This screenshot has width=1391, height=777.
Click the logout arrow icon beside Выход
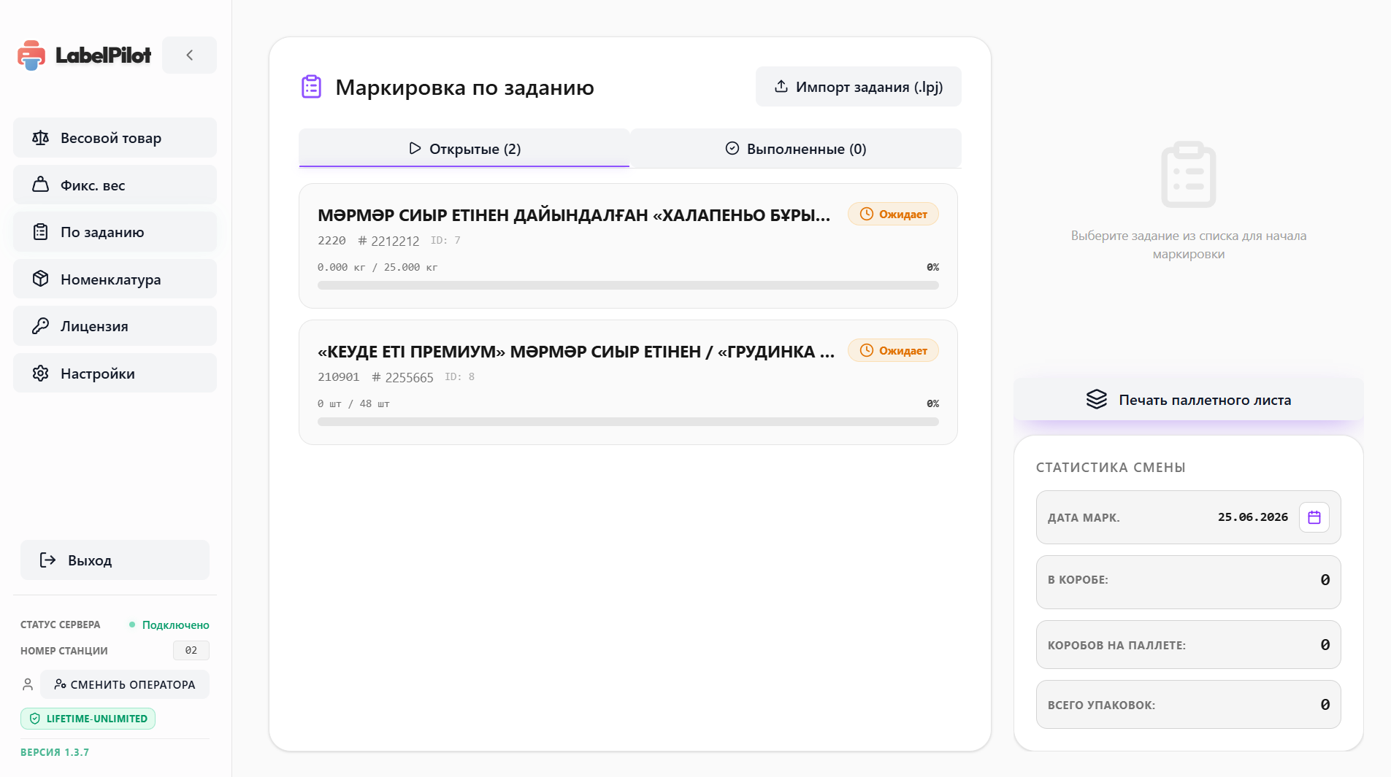point(47,560)
